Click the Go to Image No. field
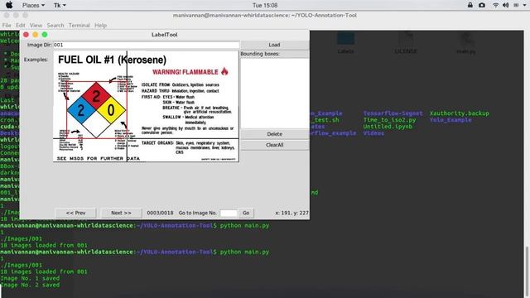This screenshot has width=530, height=298. click(229, 213)
